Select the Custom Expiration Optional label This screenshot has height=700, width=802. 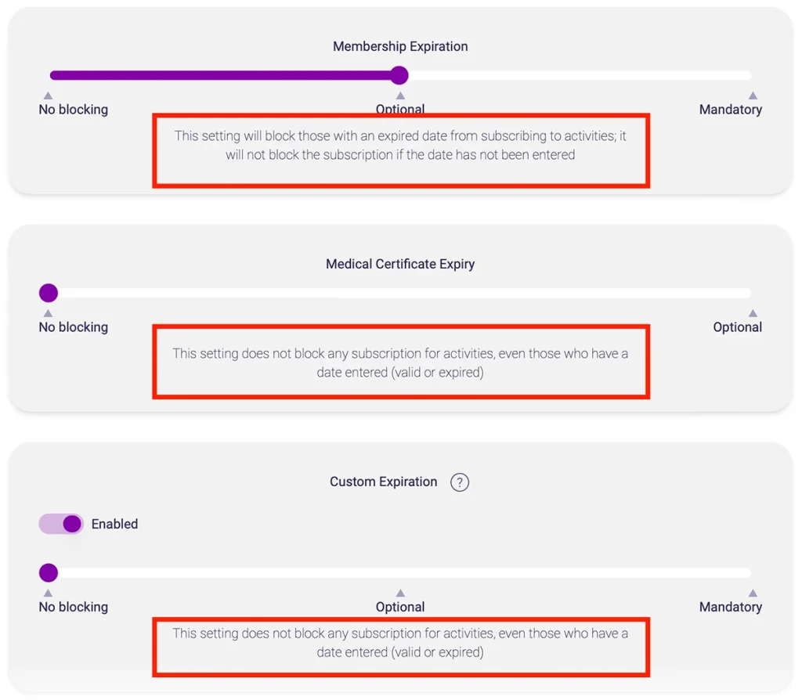tap(400, 607)
